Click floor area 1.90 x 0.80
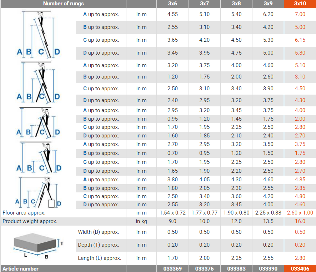Viewport: 316px width, 272px height. (236, 213)
